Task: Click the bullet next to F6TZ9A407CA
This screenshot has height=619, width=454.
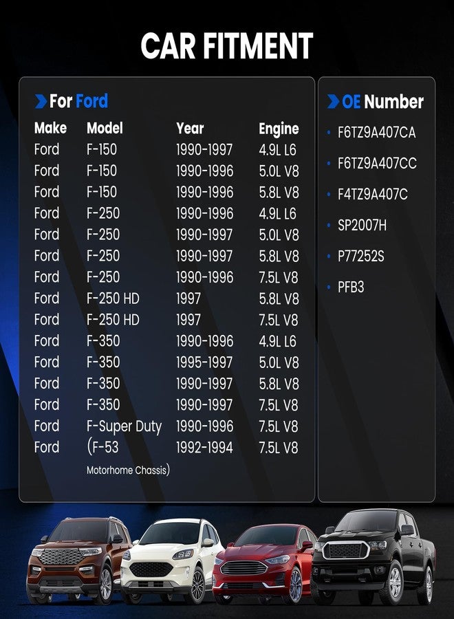Action: [328, 133]
